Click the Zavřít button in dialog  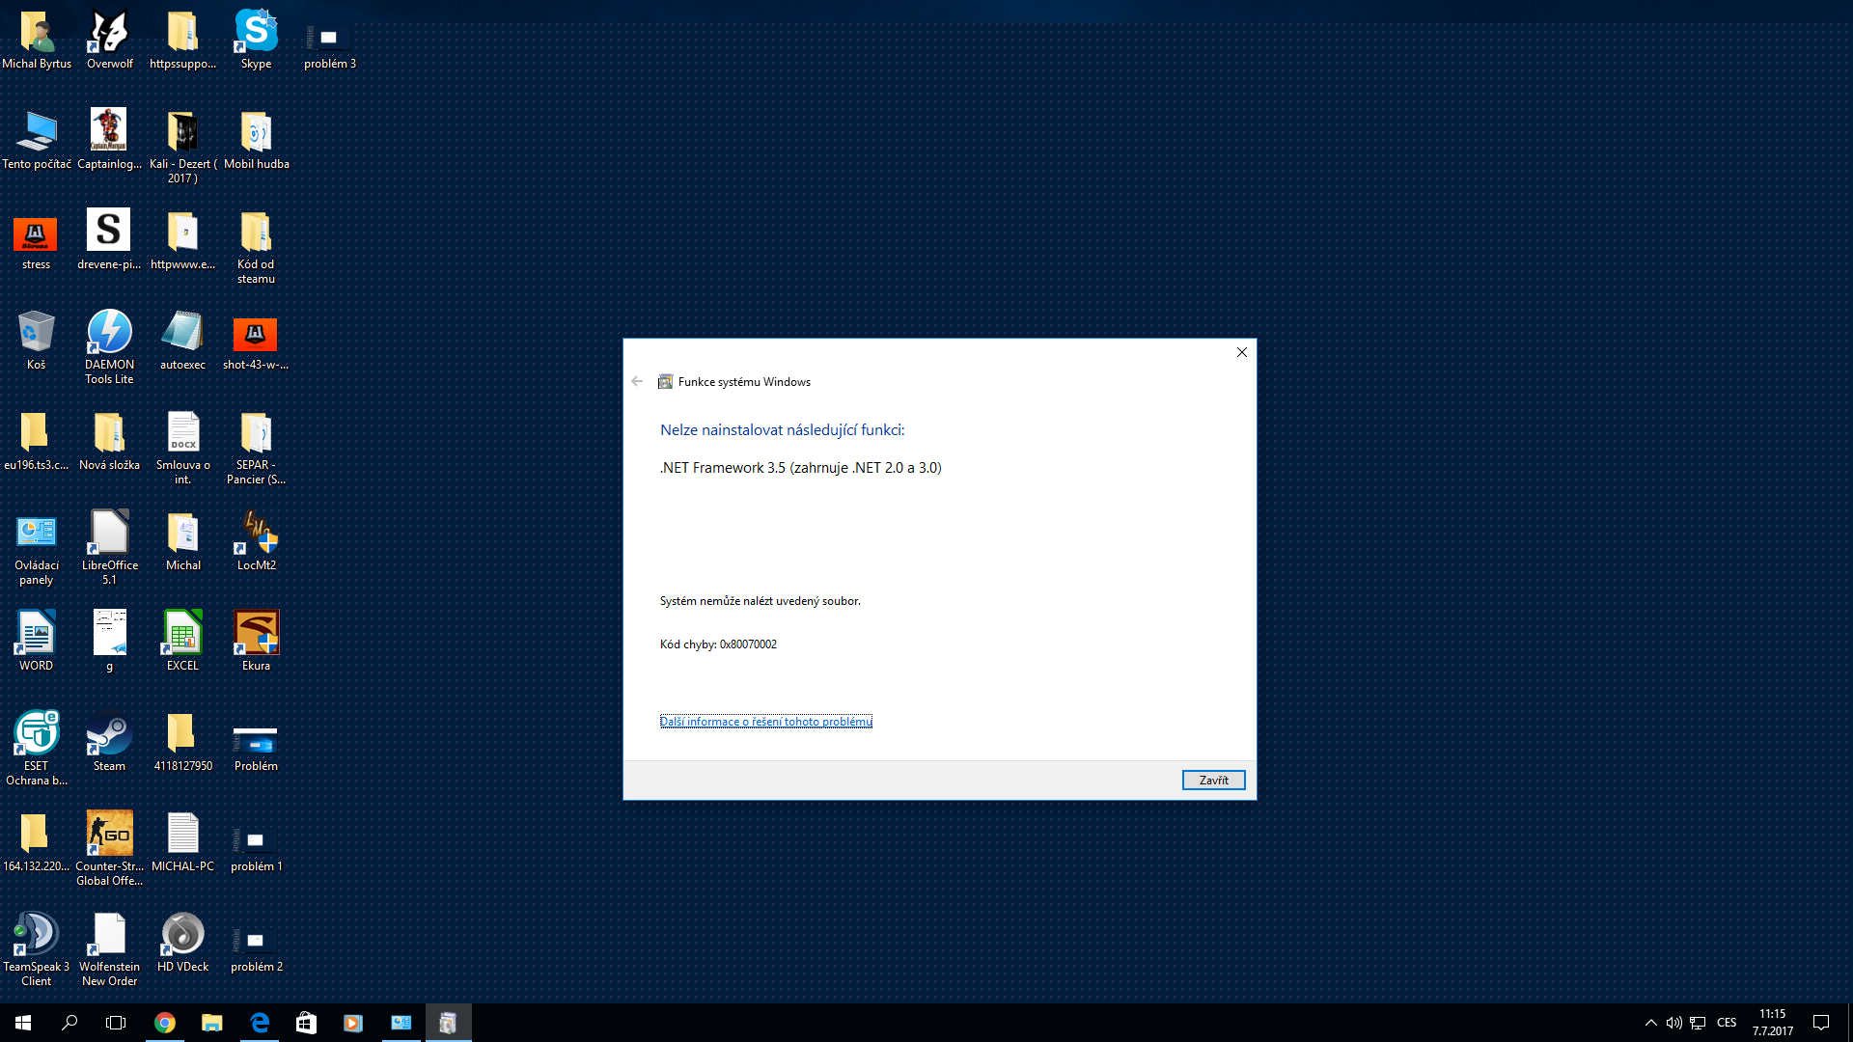coord(1213,780)
